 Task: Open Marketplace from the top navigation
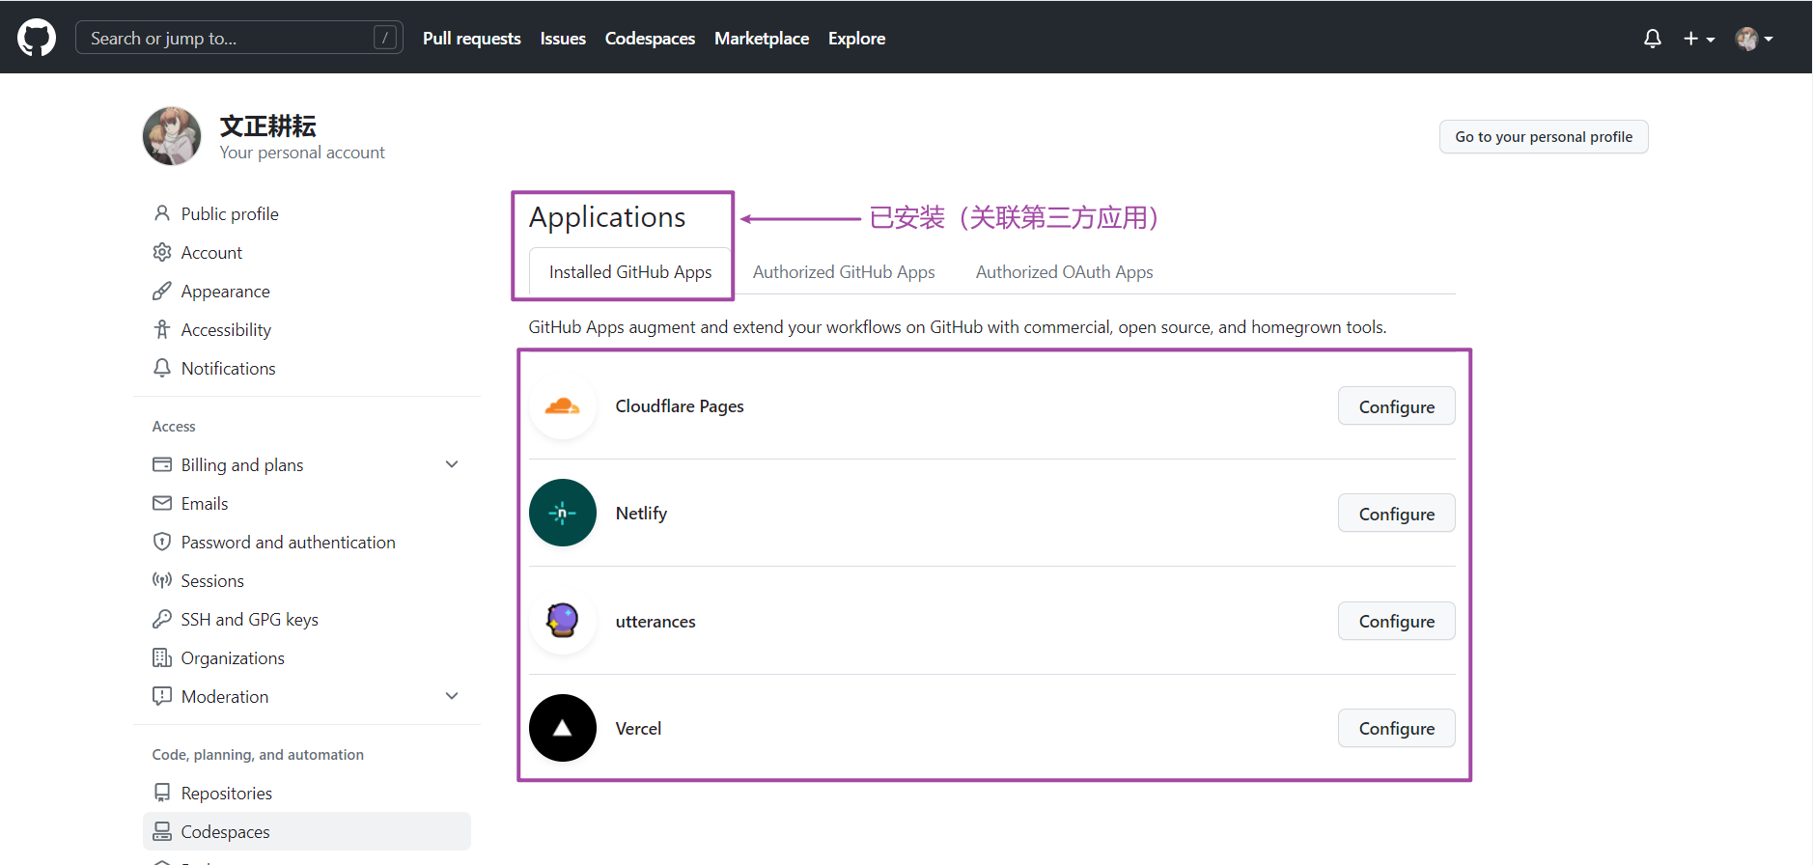[761, 39]
